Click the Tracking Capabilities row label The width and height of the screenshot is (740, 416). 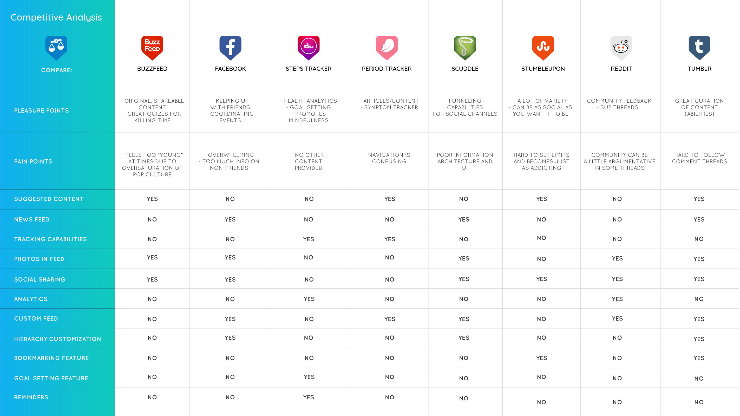click(x=50, y=239)
